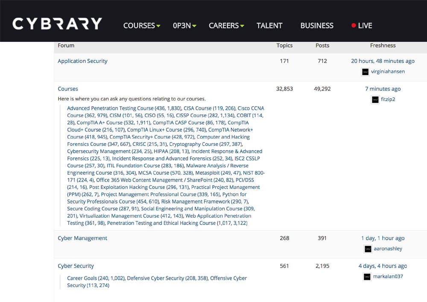The height and width of the screenshot is (302, 427).
Task: Open MCSA Course subforum
Action: coord(166,173)
